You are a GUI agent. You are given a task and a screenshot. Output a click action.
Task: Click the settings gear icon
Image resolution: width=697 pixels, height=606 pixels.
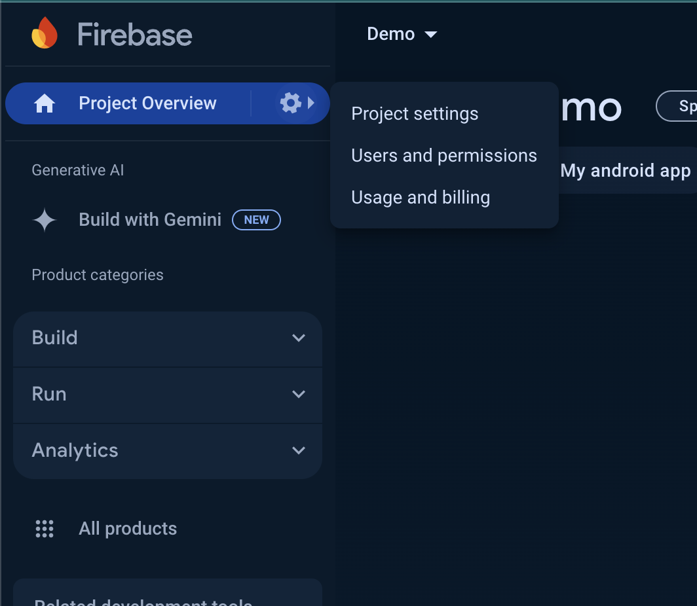pos(290,103)
